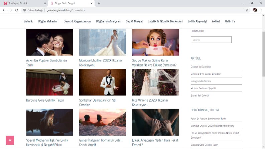Viewport: 265px width, 149px height.
Task: Go back using the browser back arrow
Action: coord(4,10)
